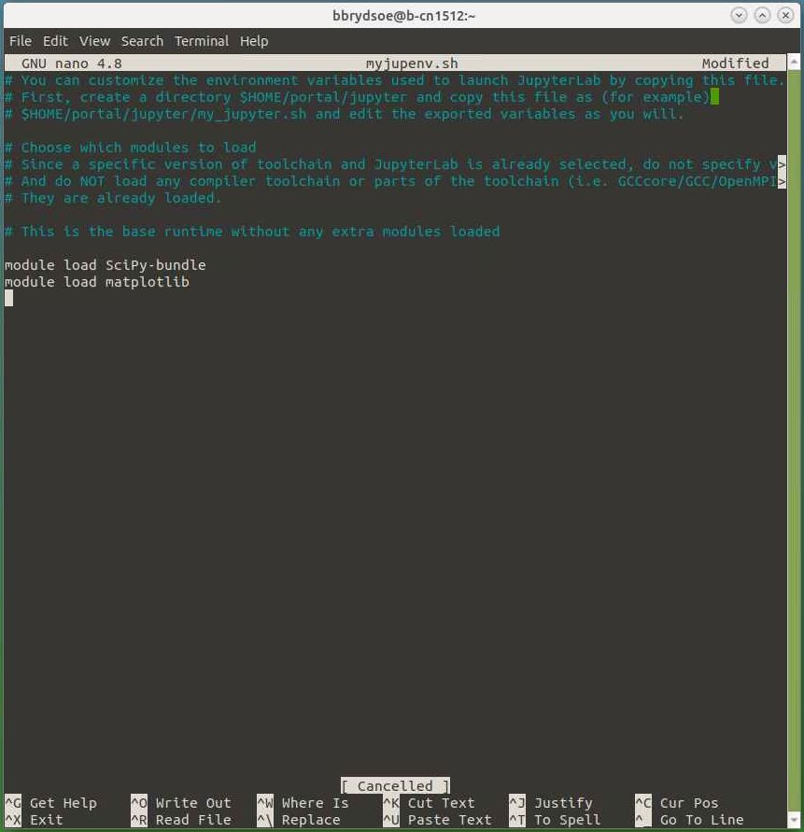Click the text cursor block below matplotlib line

click(8, 299)
